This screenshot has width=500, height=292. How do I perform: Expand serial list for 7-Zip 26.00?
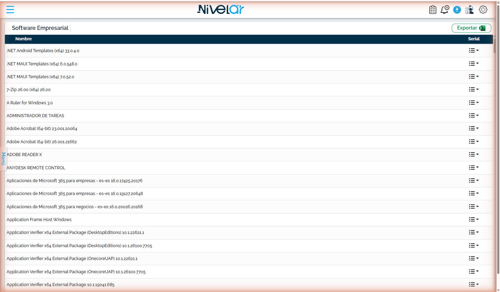[474, 89]
